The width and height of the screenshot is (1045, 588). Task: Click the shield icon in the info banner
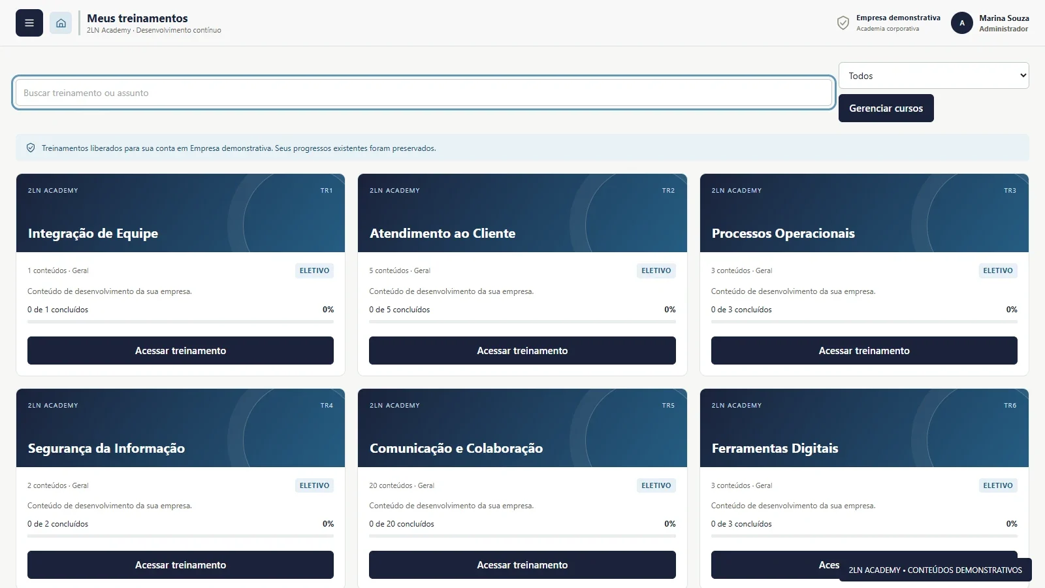click(31, 148)
